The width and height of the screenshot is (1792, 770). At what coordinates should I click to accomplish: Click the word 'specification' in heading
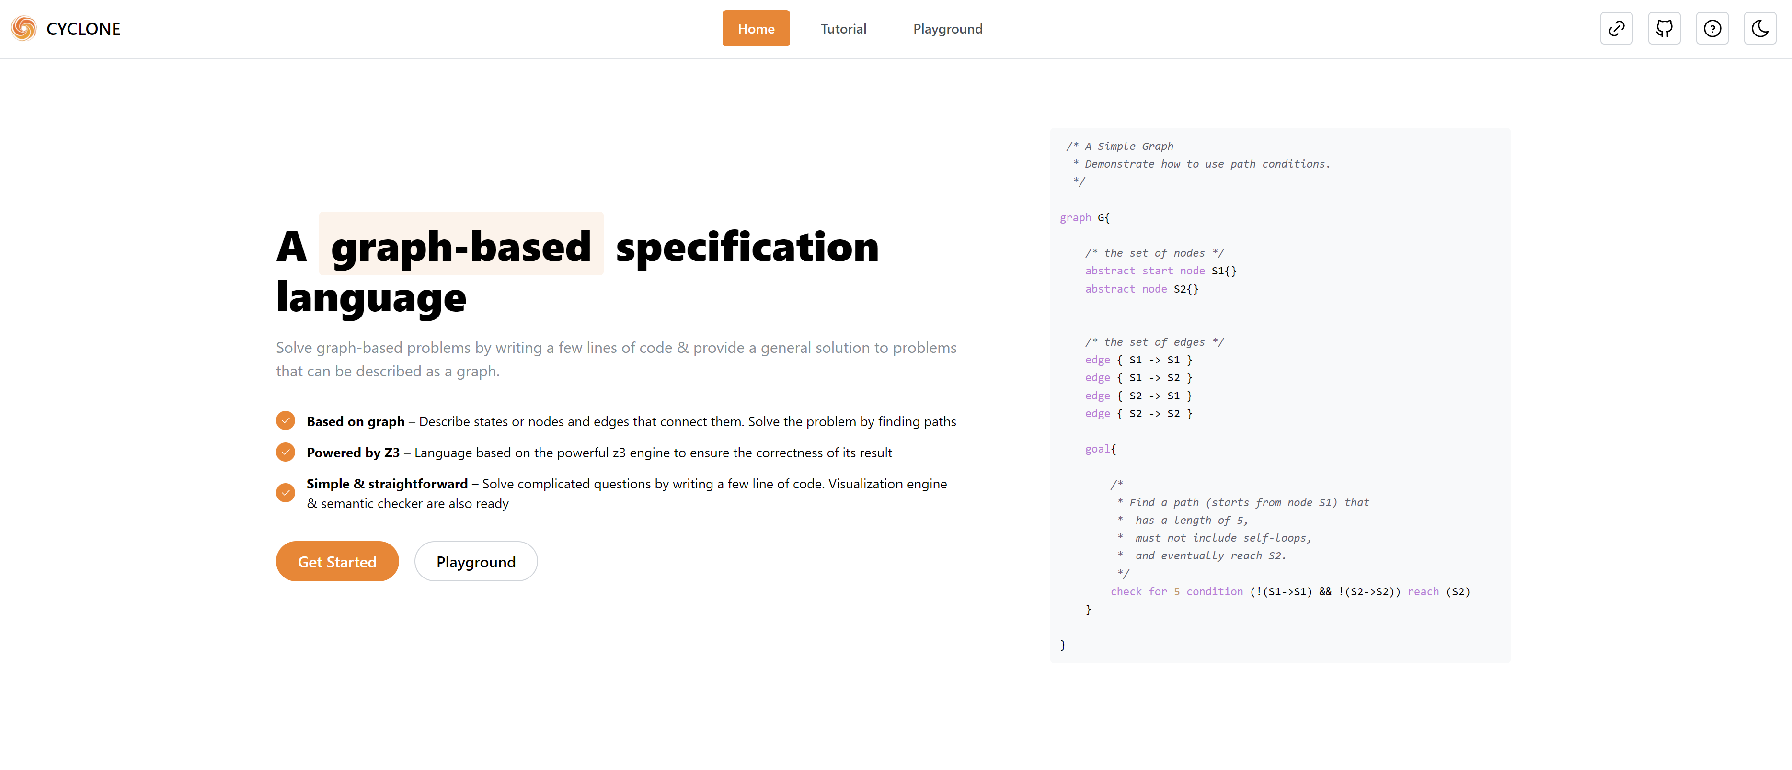(747, 247)
